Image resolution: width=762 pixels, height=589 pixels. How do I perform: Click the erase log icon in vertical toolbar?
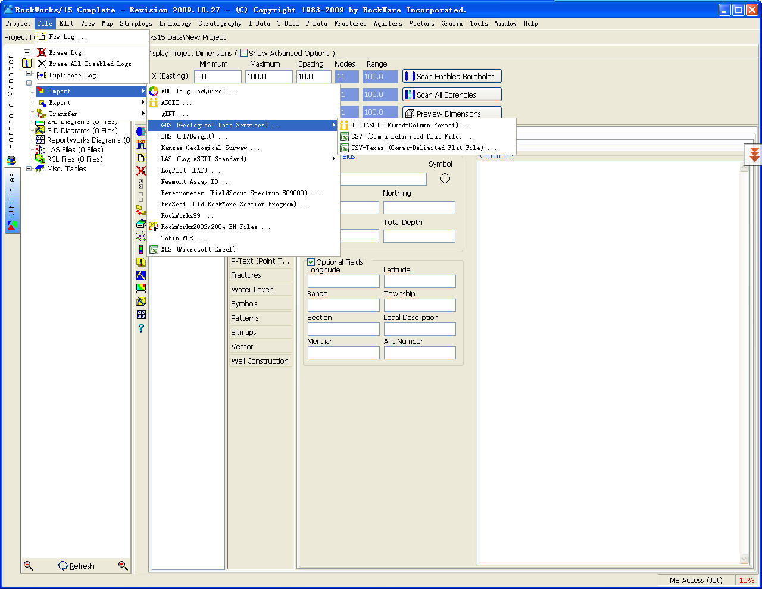pos(141,171)
